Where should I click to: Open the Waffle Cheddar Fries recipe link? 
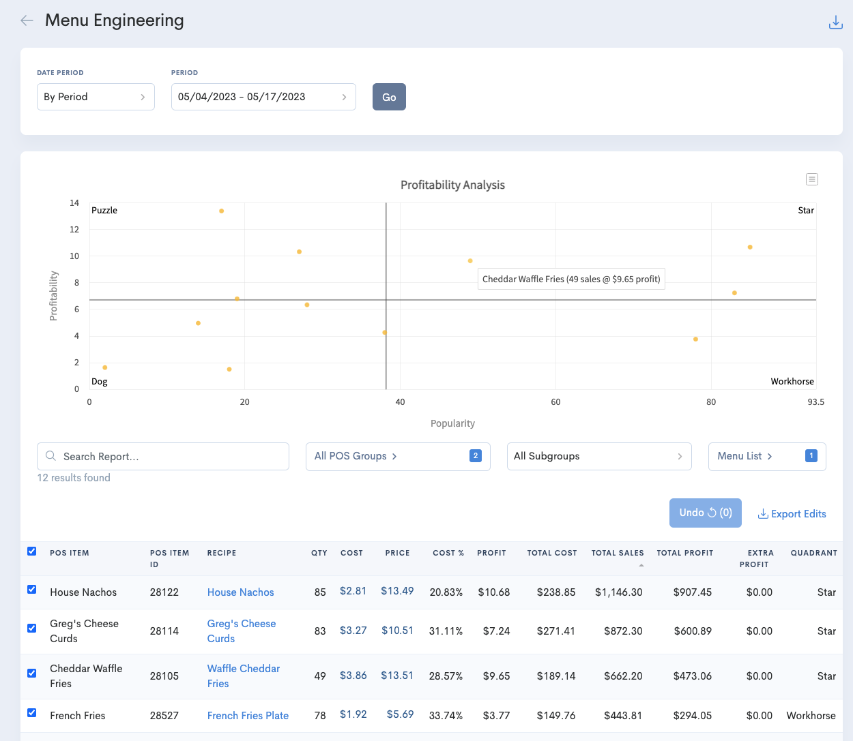[244, 676]
